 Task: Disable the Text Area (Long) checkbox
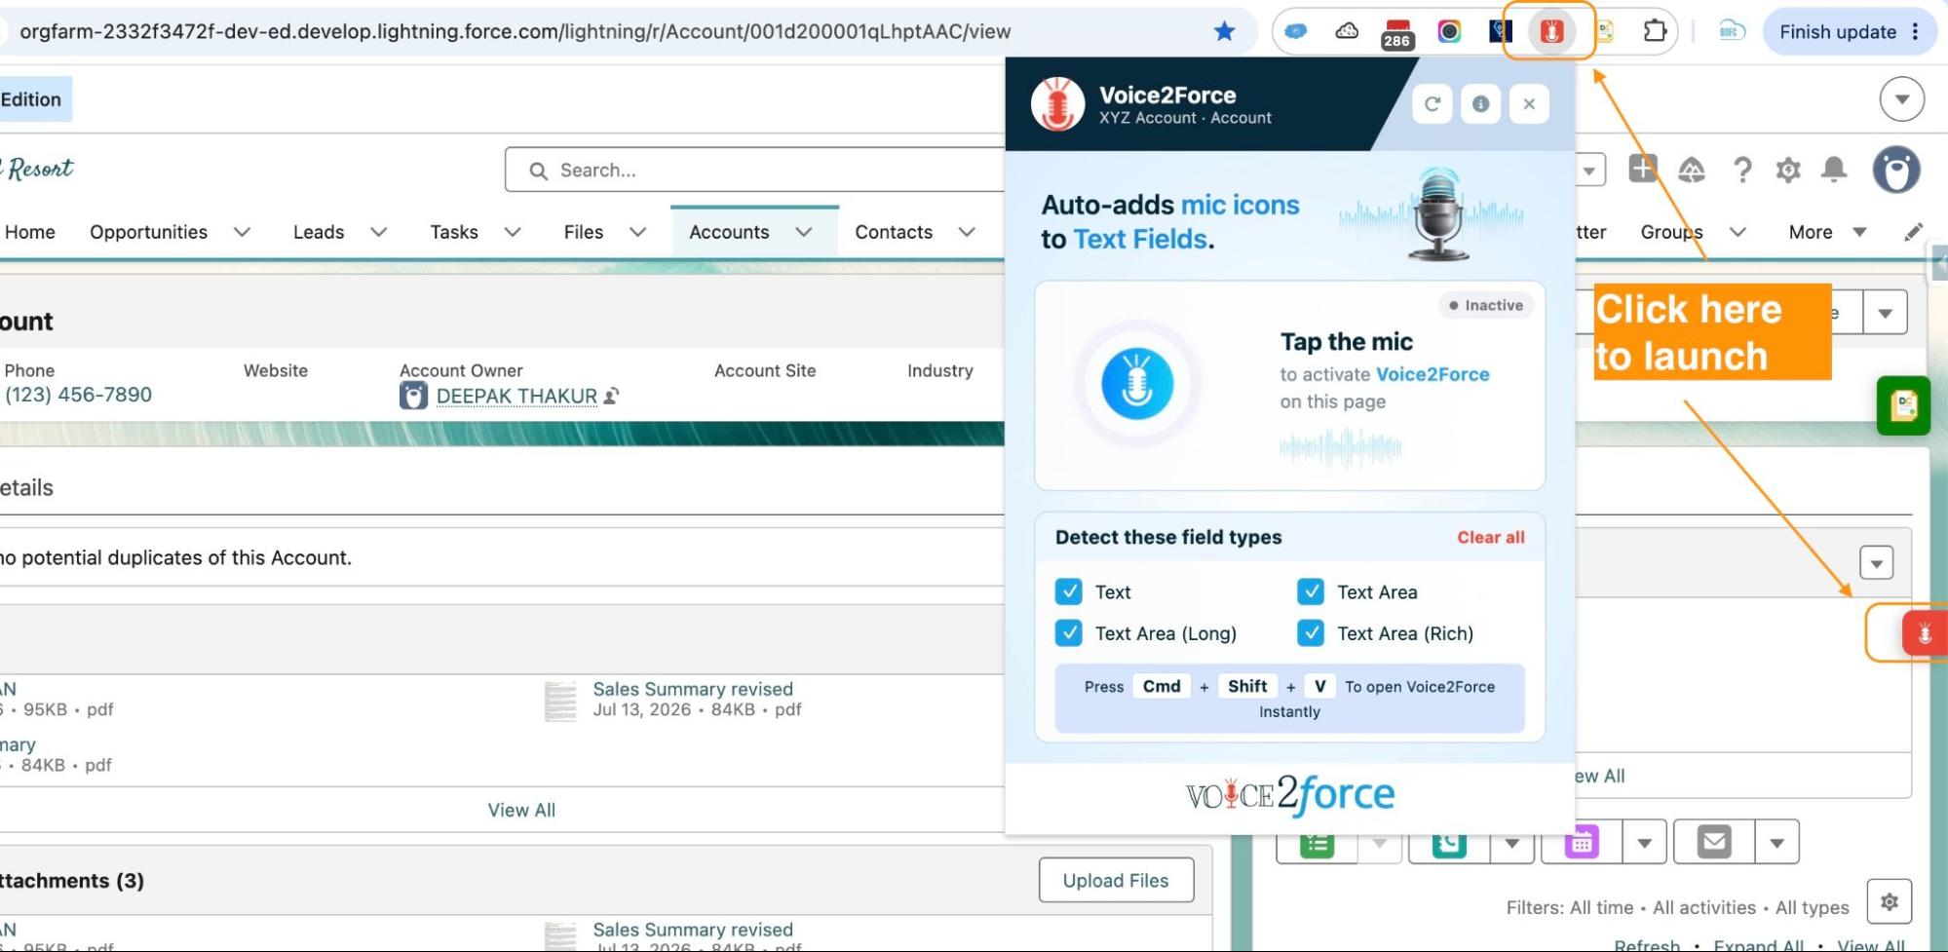(1069, 633)
